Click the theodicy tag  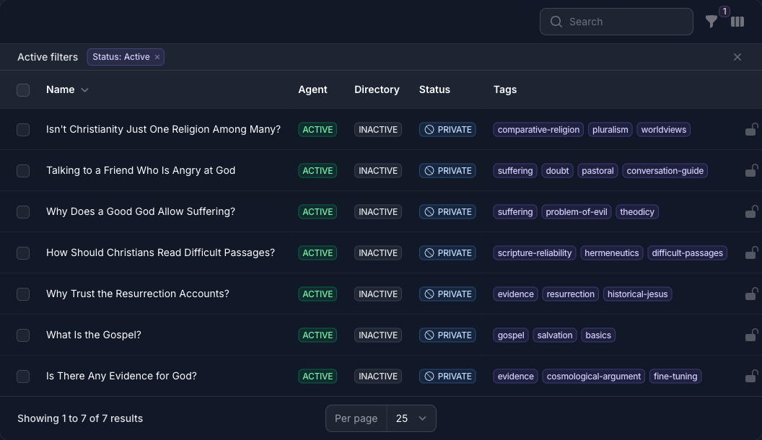tap(637, 212)
